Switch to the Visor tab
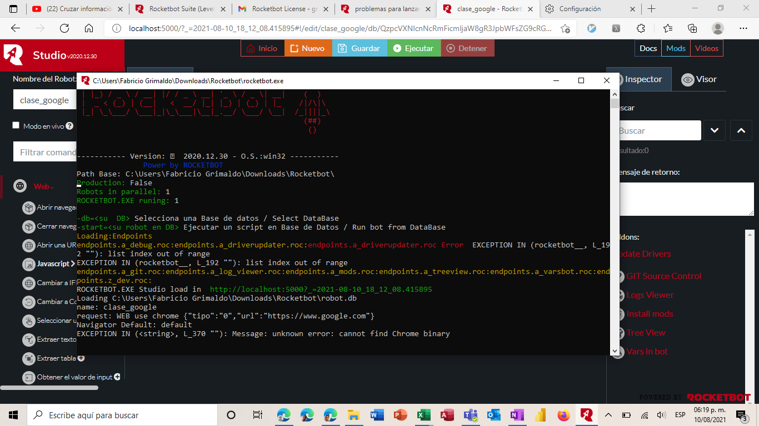This screenshot has height=426, width=759. 699,79
